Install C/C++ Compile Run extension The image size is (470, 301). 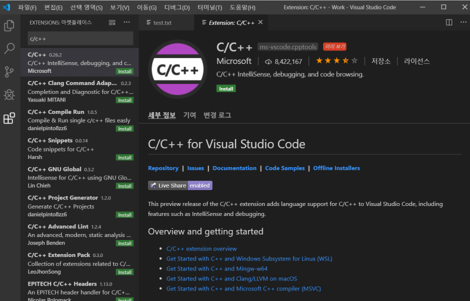pos(125,128)
